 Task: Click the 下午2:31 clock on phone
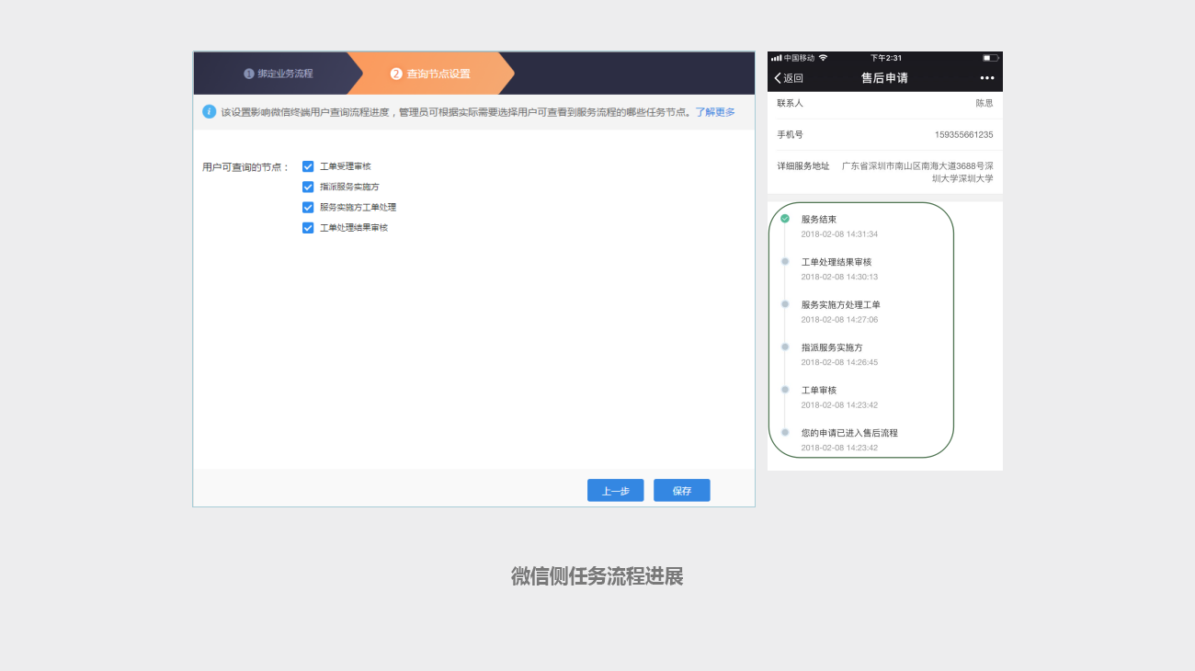[886, 58]
